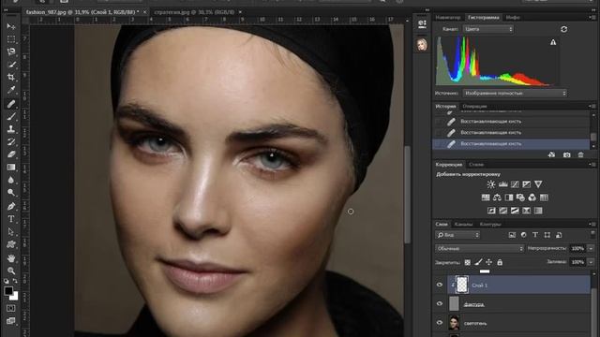This screenshot has width=600, height=337.
Task: Open the layer filter Вид dropdown
Action: click(457, 235)
